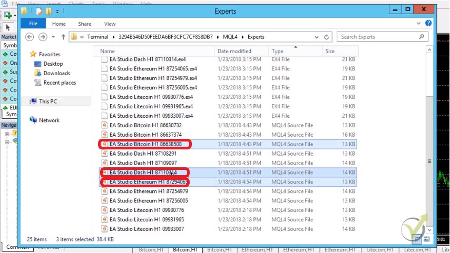Click the Back navigation arrow
The width and height of the screenshot is (450, 253).
[x=30, y=37]
